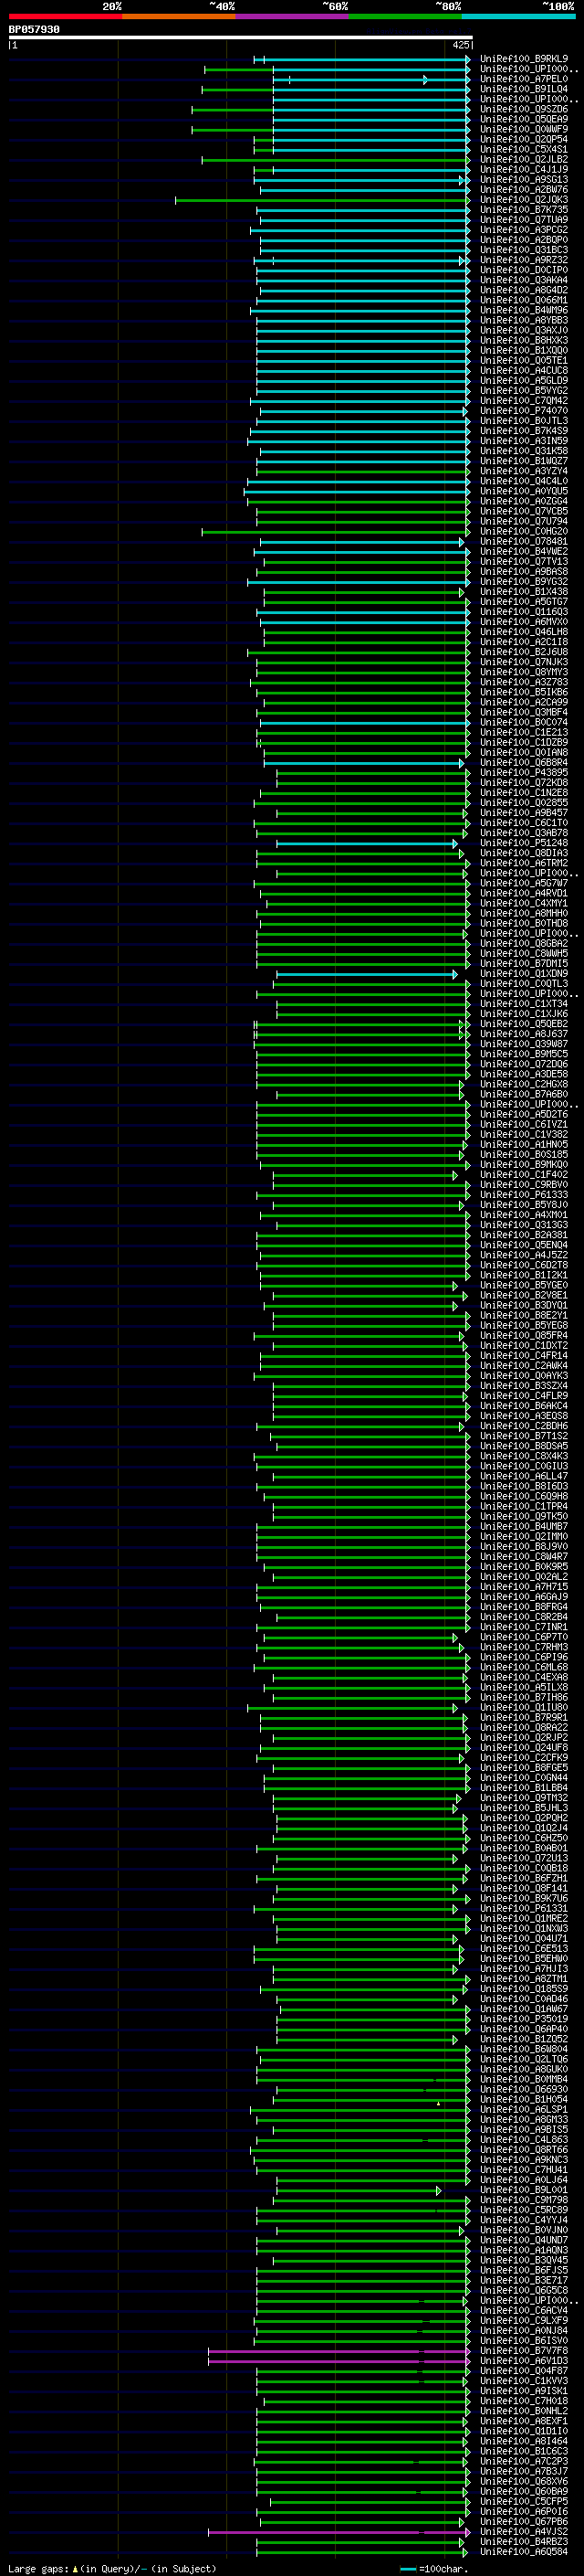Click the red 20% identity color bar
This screenshot has width=584, height=2576.
[65, 16]
